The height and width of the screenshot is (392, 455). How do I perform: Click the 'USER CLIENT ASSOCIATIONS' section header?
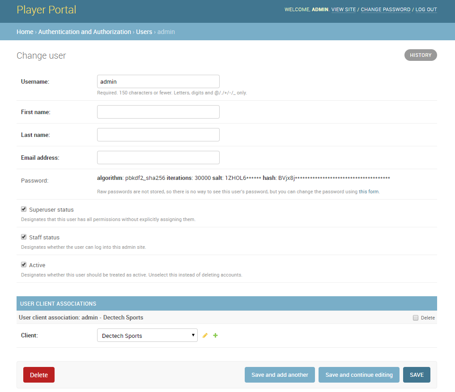227,303
